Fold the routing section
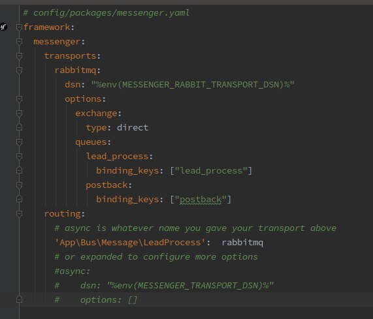The width and height of the screenshot is (373, 319). (x=19, y=214)
